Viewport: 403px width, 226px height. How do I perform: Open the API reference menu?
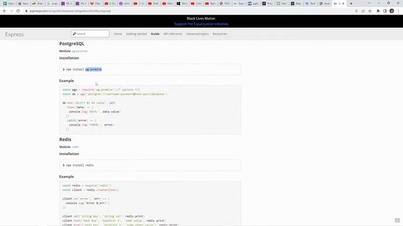point(173,34)
